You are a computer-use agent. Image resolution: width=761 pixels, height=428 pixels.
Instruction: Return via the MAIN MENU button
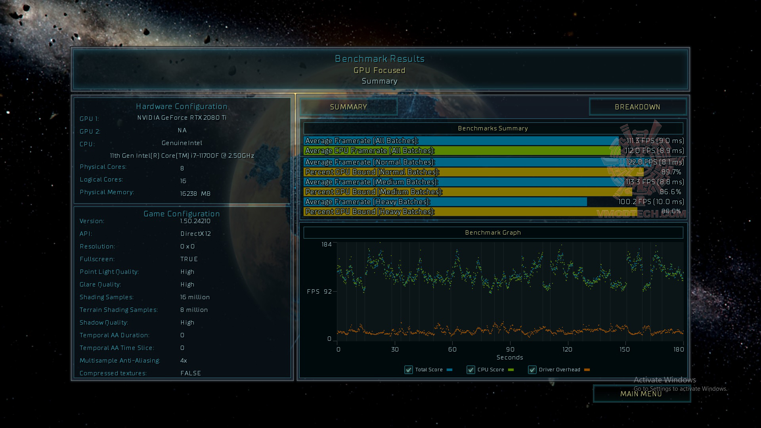641,394
